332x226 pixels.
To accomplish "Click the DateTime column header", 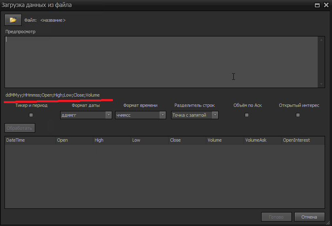I will [x=29, y=140].
